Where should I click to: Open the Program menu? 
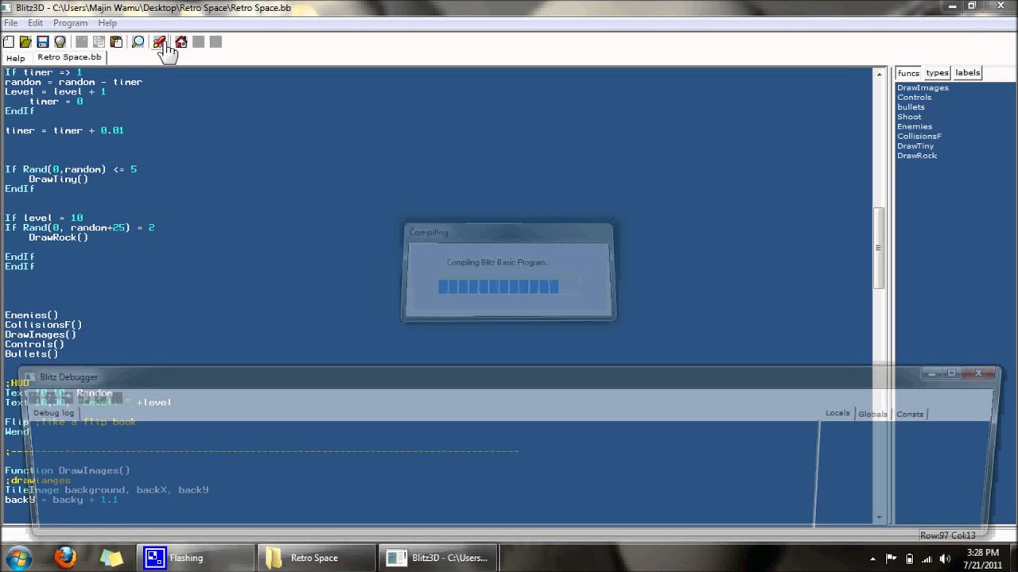pyautogui.click(x=70, y=23)
